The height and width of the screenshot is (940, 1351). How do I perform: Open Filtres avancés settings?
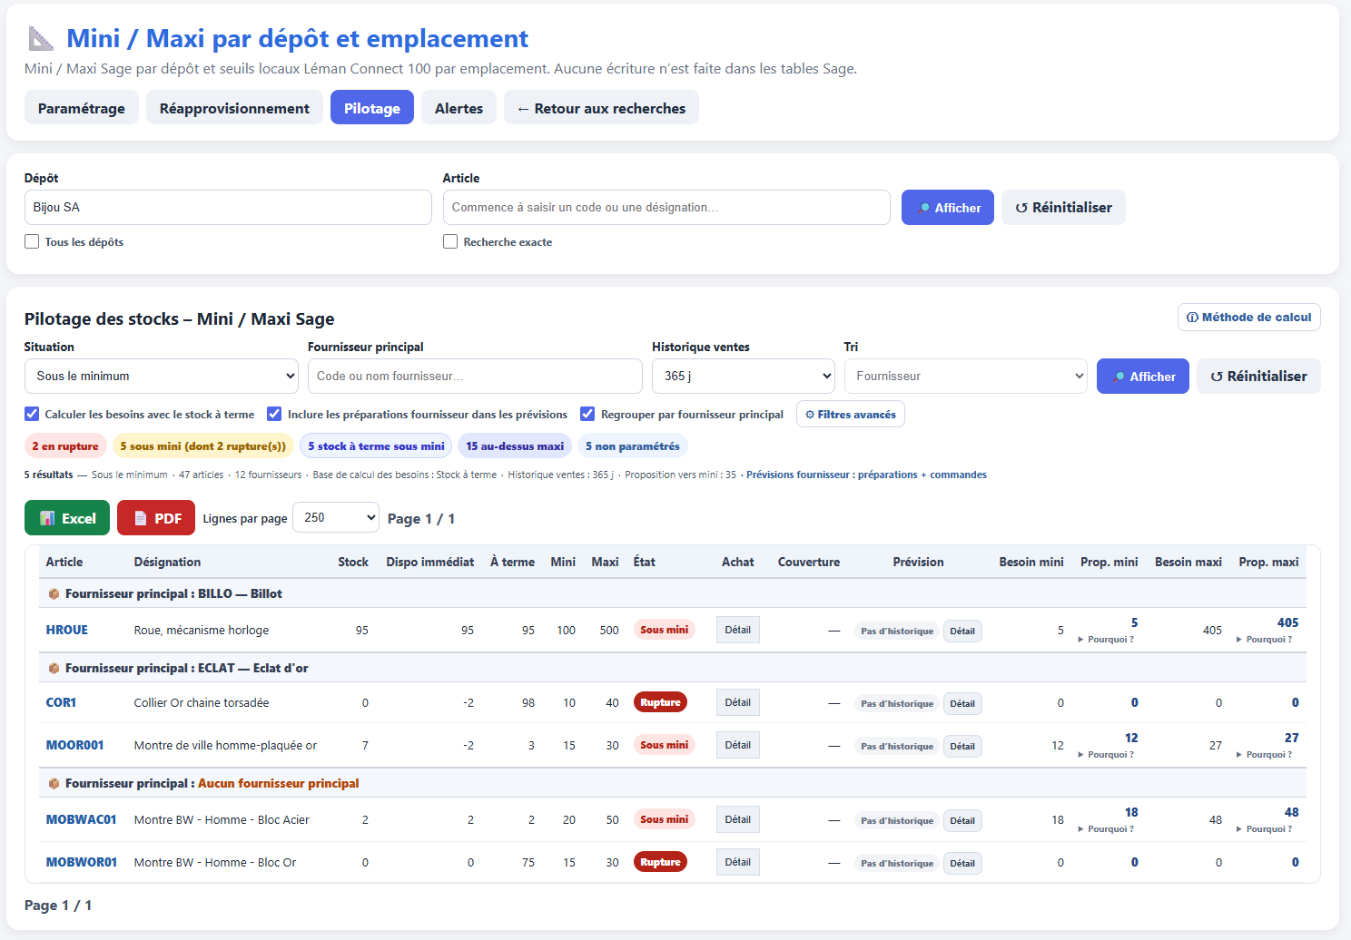pos(850,415)
